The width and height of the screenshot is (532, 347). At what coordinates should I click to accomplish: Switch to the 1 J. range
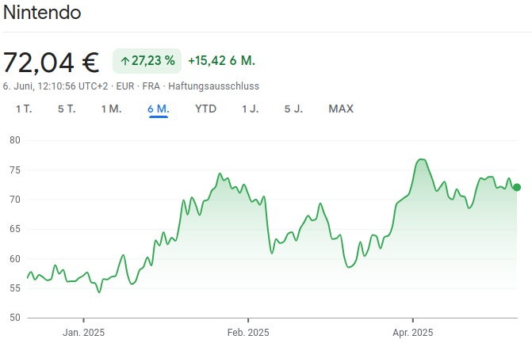[x=251, y=109]
